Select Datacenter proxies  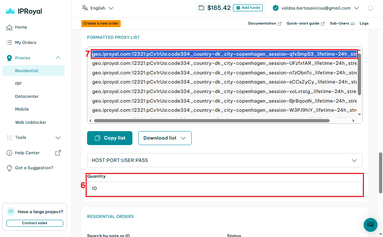(27, 96)
